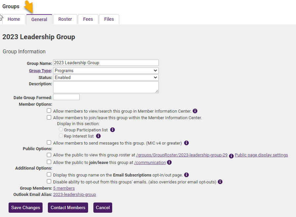
Task: Open the Group Type dropdown showing Programs
Action: tap(106, 71)
